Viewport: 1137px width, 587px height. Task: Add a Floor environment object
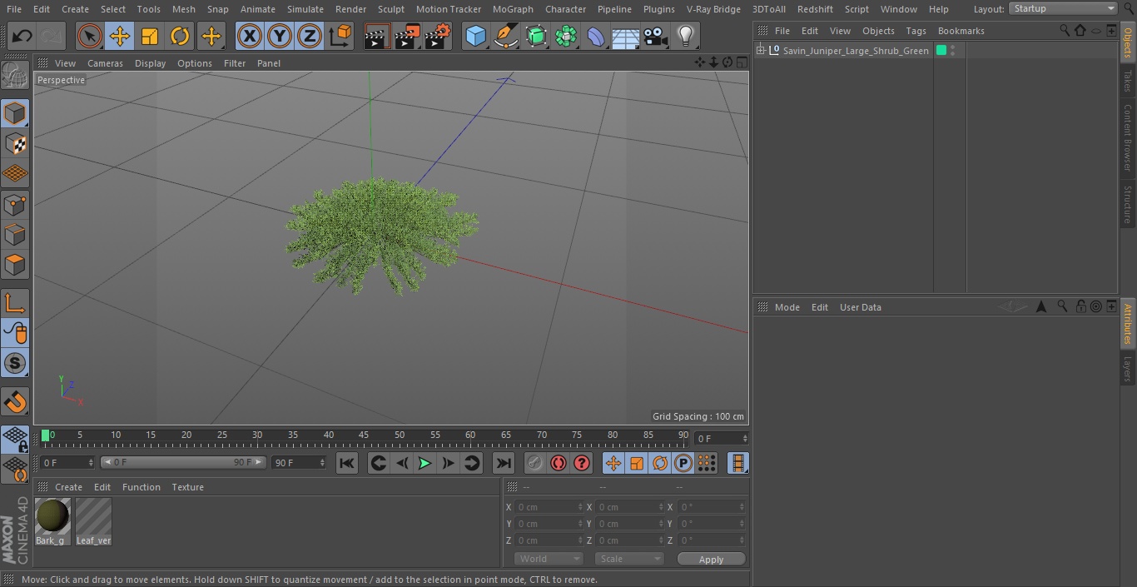pos(626,36)
